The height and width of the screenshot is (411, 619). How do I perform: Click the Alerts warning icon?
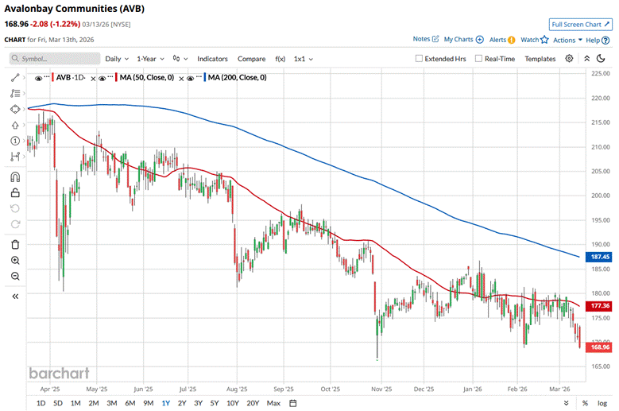point(511,40)
